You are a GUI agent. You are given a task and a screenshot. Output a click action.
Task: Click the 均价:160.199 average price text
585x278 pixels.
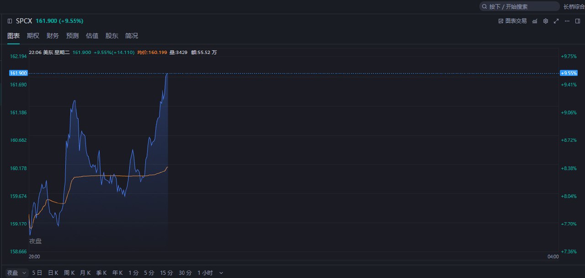tap(152, 52)
